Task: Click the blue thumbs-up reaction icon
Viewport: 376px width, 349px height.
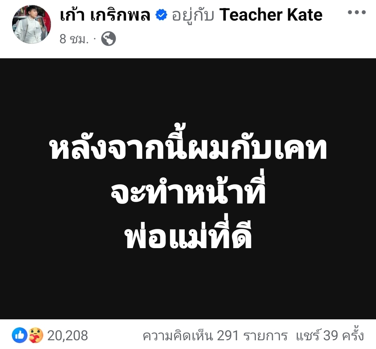Action: point(20,335)
